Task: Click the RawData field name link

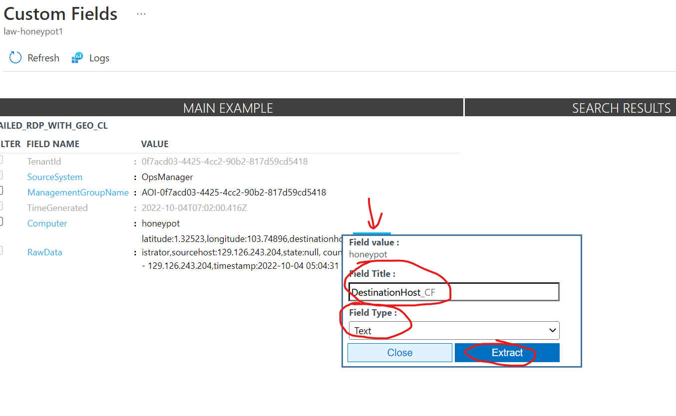Action: 44,252
